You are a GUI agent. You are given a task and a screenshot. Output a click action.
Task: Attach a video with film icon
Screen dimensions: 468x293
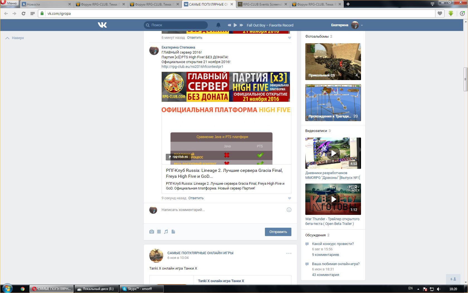click(159, 232)
